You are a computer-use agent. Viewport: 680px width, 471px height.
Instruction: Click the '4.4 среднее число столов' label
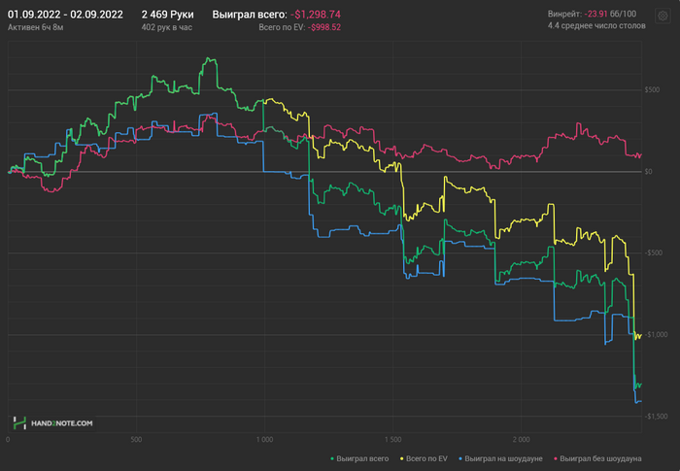point(596,25)
